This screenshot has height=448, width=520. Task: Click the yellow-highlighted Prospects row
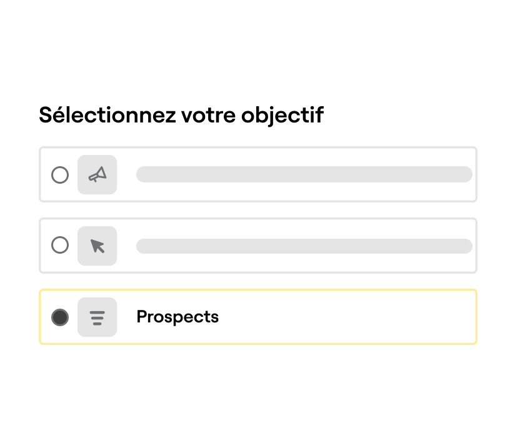tap(258, 317)
